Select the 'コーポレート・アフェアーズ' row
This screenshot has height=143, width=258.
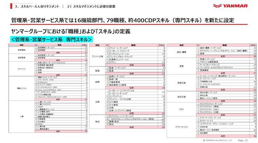(135, 51)
